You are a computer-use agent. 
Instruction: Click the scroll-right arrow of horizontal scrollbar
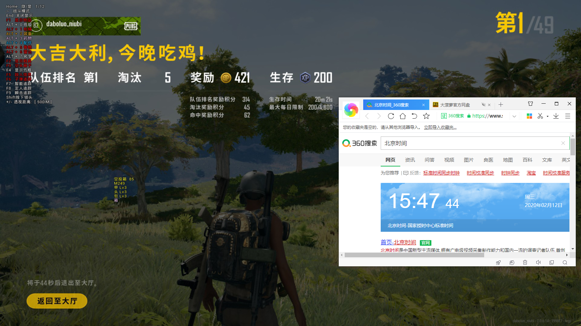point(567,255)
